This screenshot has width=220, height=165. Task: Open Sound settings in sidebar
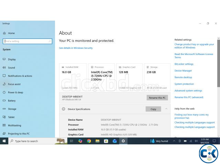click(x=11, y=68)
